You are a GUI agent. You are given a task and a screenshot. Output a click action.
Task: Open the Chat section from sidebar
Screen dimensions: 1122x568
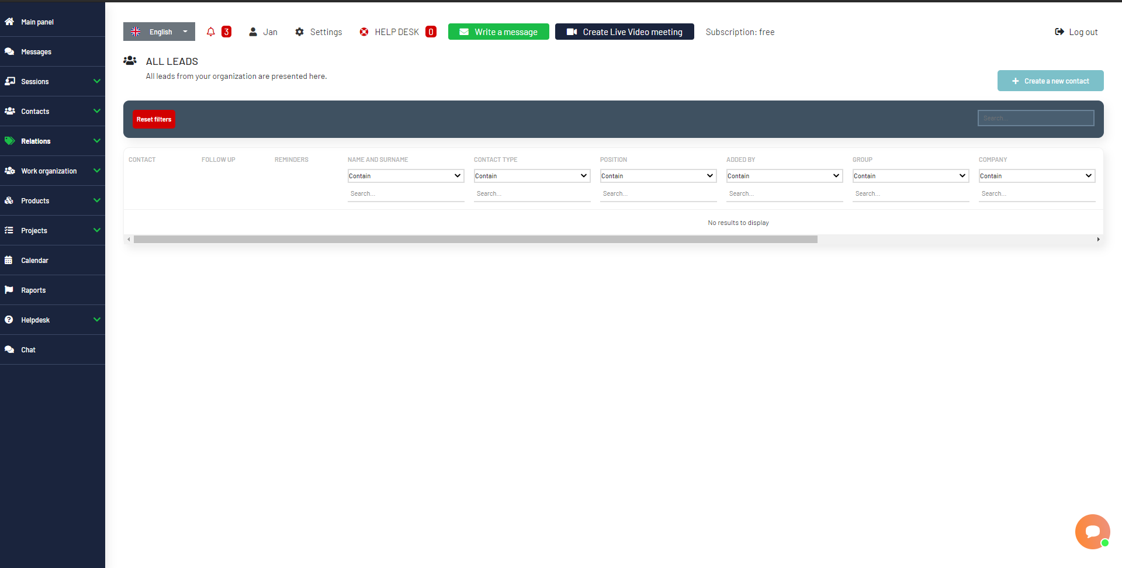pos(27,349)
